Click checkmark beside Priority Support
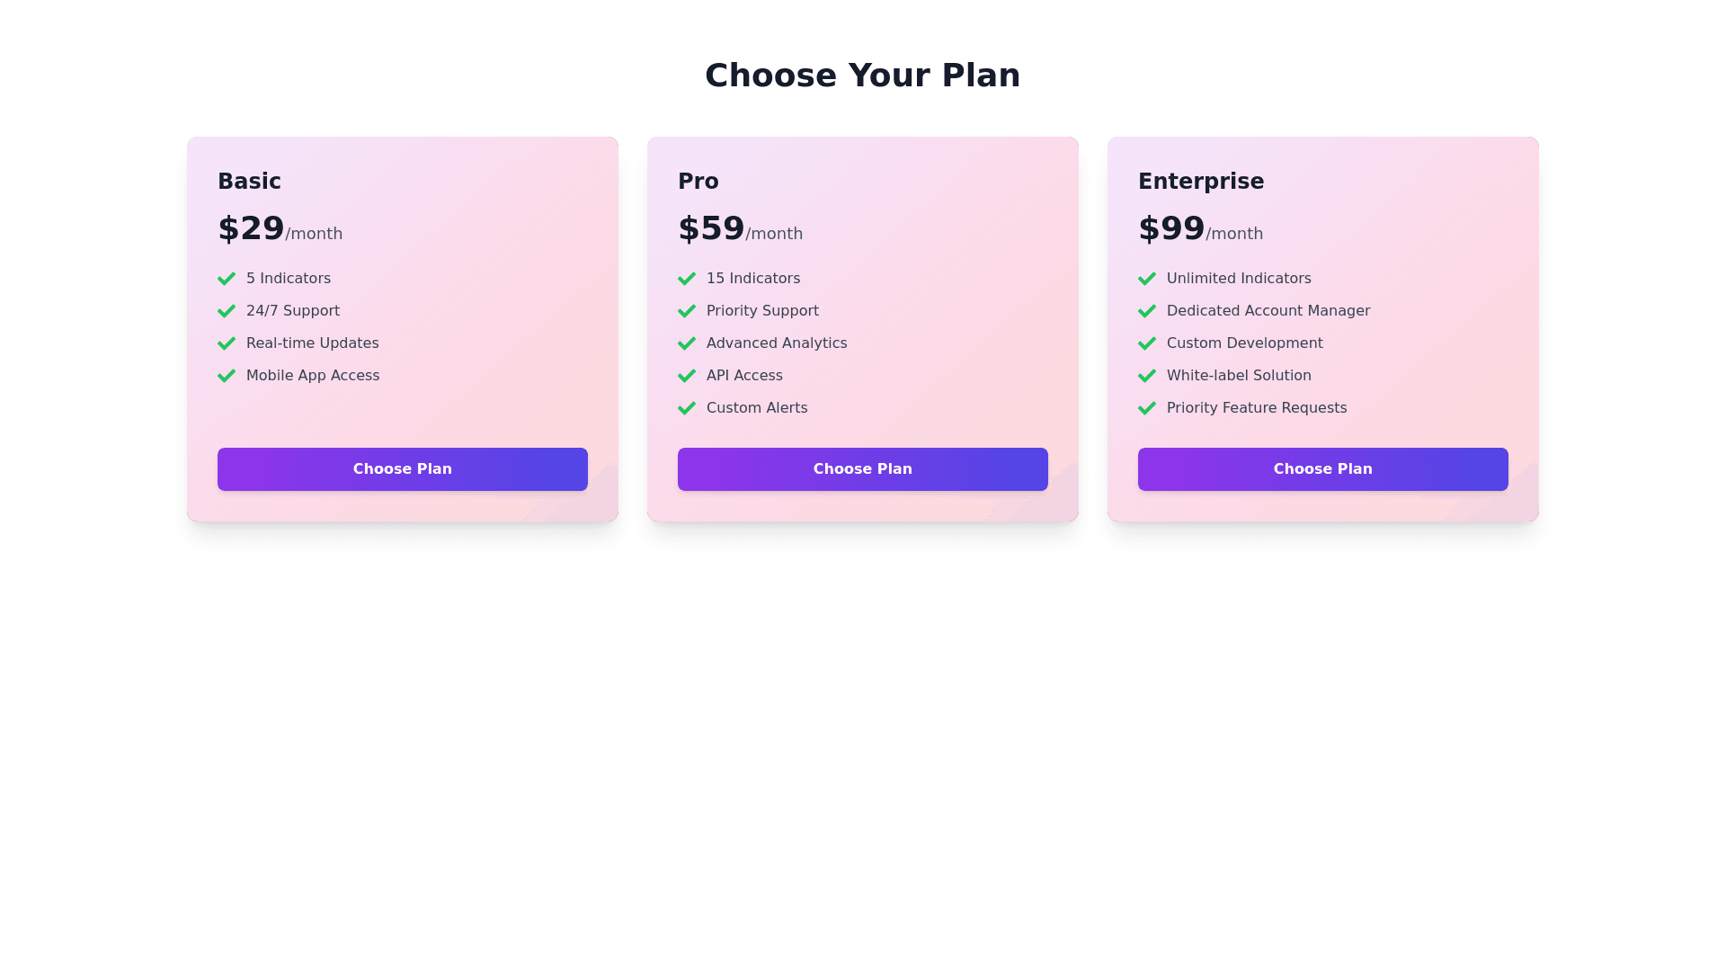Image resolution: width=1726 pixels, height=971 pixels. pos(687,311)
